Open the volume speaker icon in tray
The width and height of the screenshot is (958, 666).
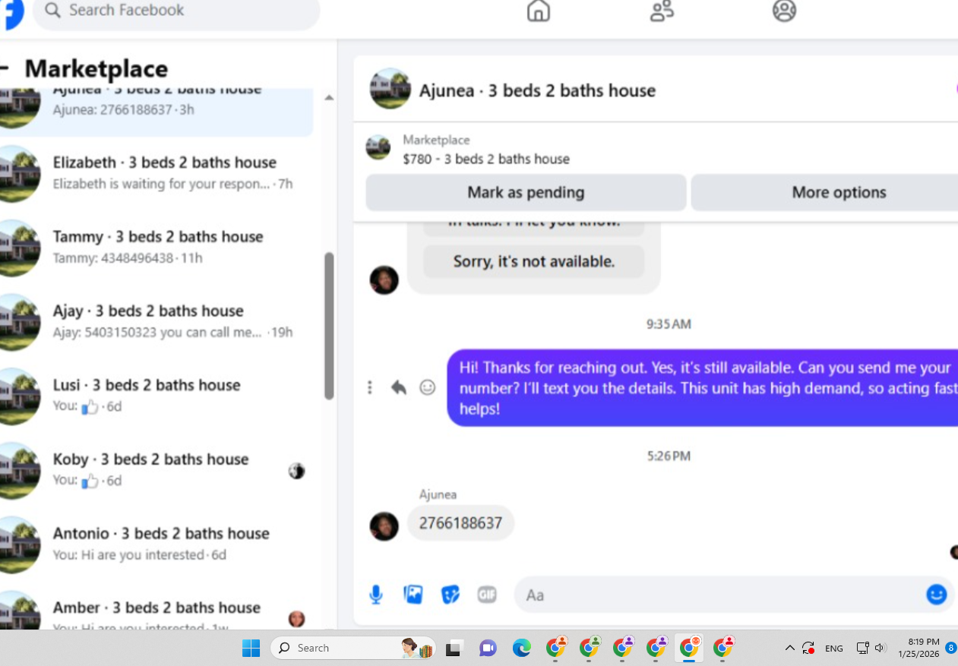click(880, 648)
